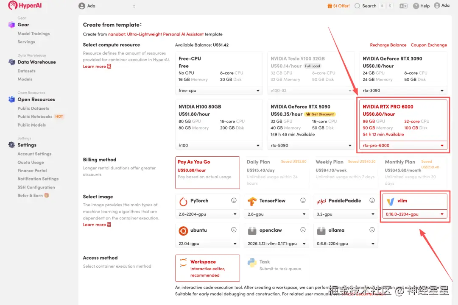Open the Gear section icon in sidebar
The width and height of the screenshot is (458, 305).
click(11, 25)
